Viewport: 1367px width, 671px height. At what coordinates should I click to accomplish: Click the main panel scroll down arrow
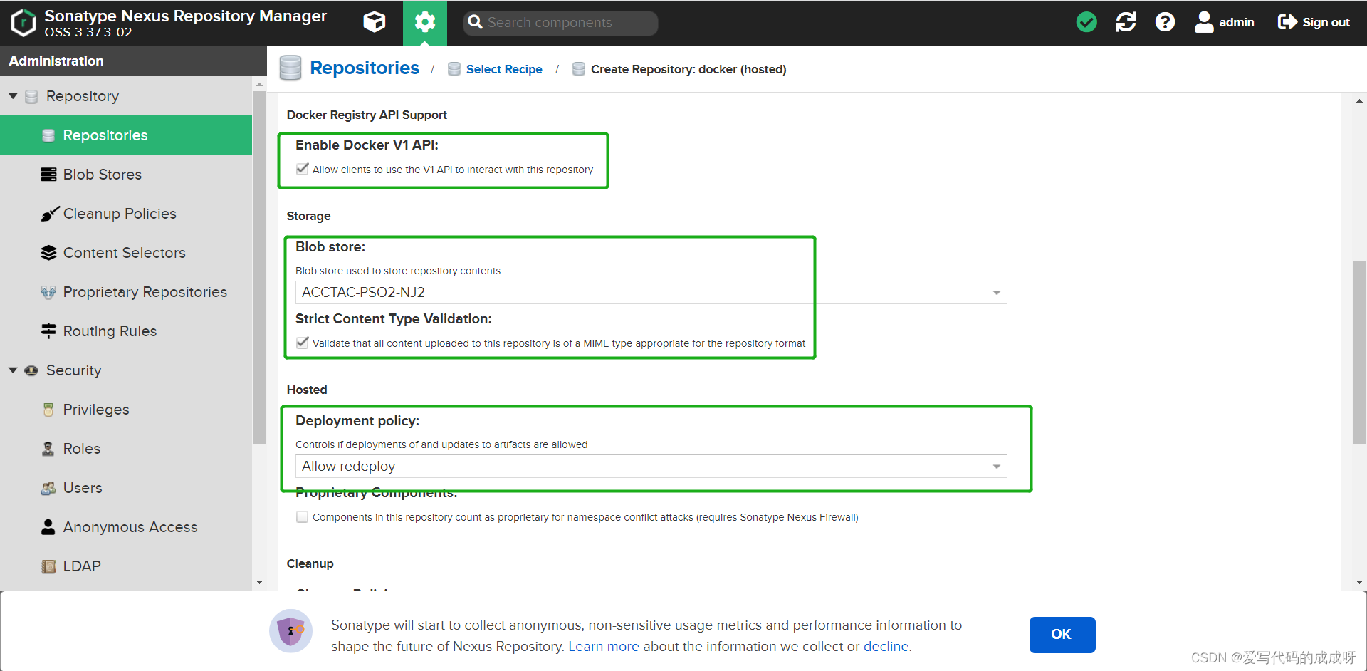click(1359, 582)
